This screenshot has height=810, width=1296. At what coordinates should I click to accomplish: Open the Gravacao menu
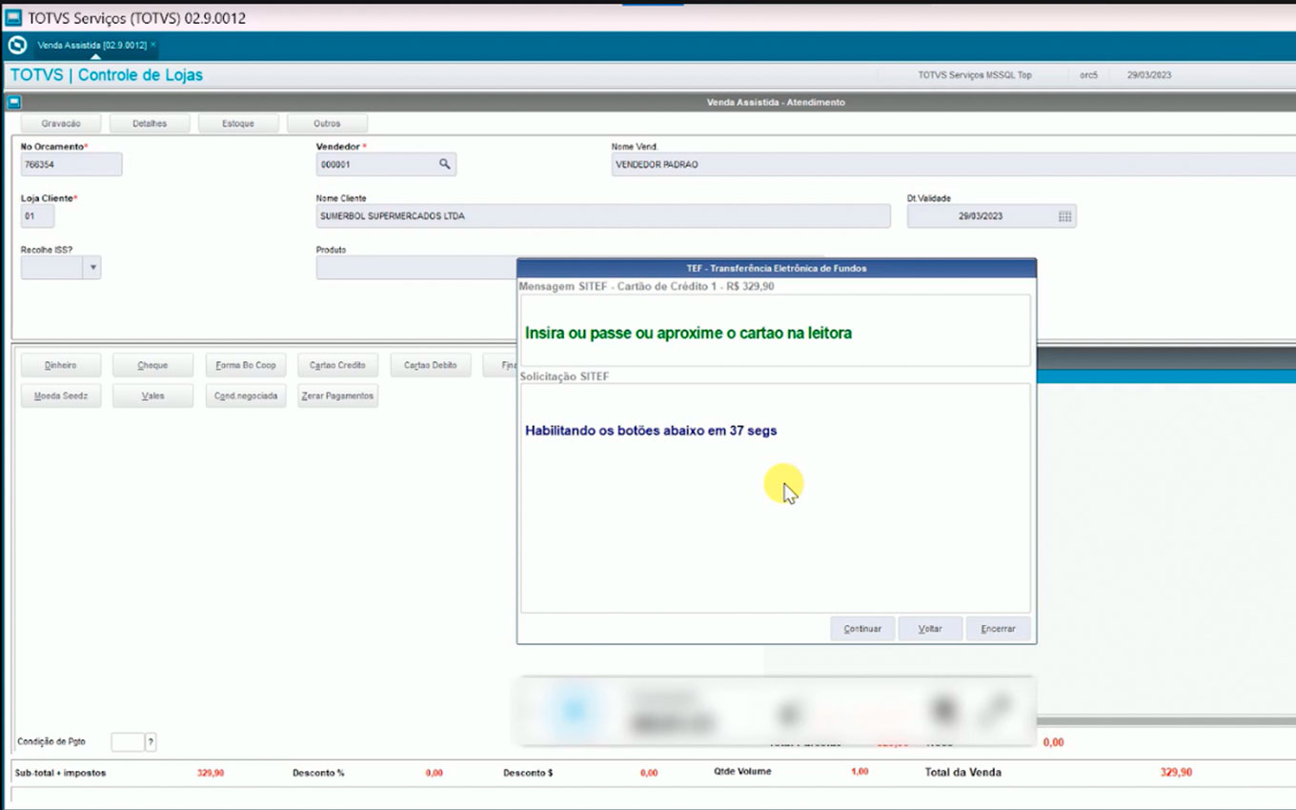pyautogui.click(x=61, y=124)
